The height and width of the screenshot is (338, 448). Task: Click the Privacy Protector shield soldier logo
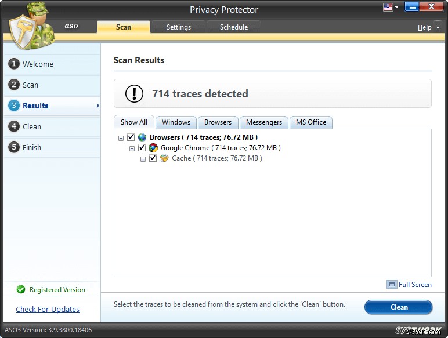[32, 27]
